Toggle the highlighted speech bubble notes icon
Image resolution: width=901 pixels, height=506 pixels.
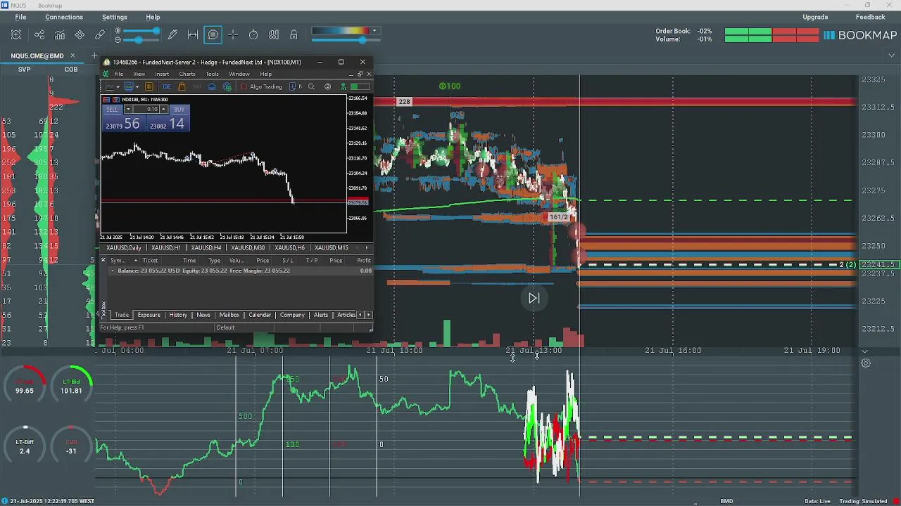click(x=213, y=34)
